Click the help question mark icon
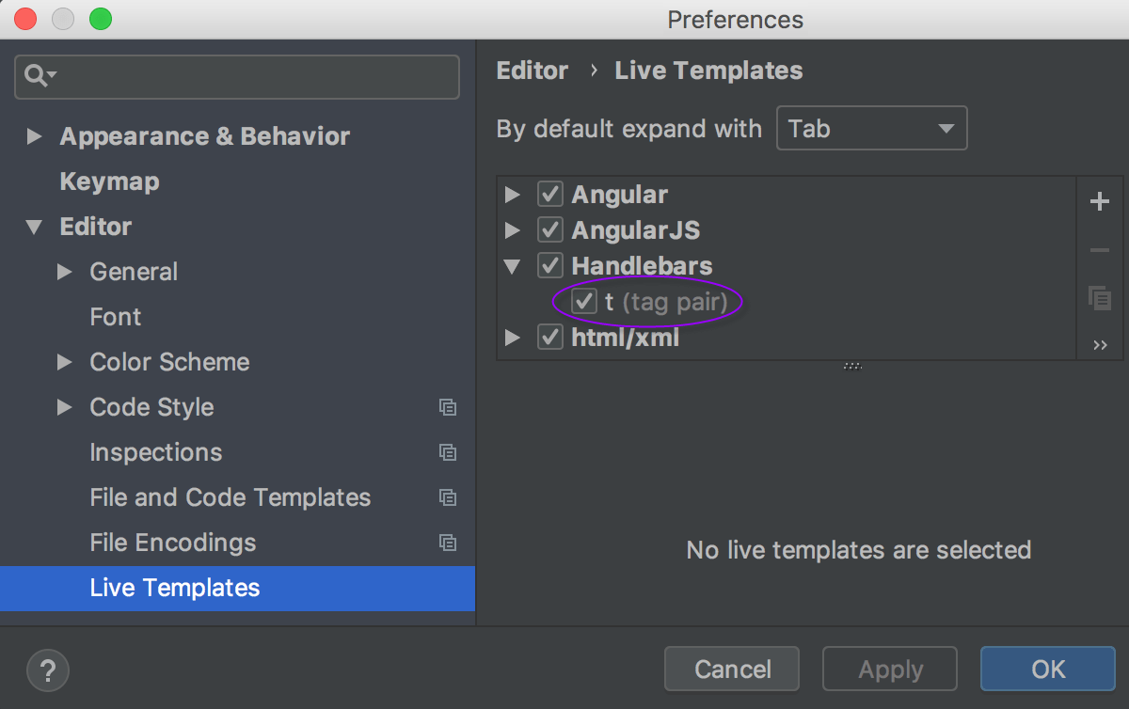Viewport: 1129px width, 709px height. (47, 670)
